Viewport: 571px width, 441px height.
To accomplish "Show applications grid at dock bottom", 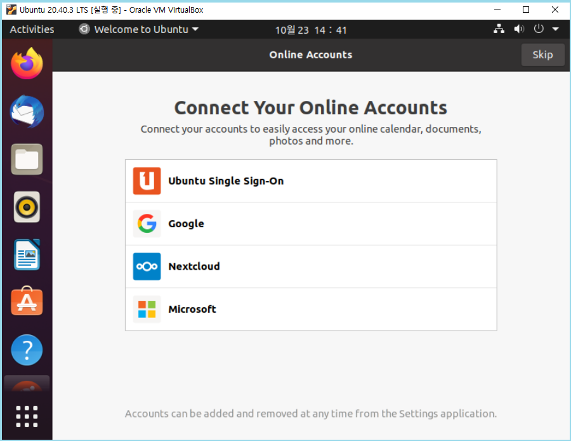I will 27,416.
